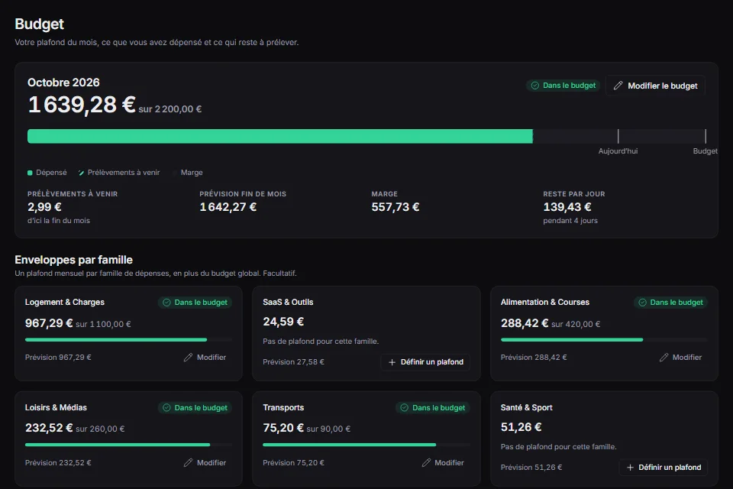Click the pencil icon in the Logement & Charges card

[x=188, y=358]
